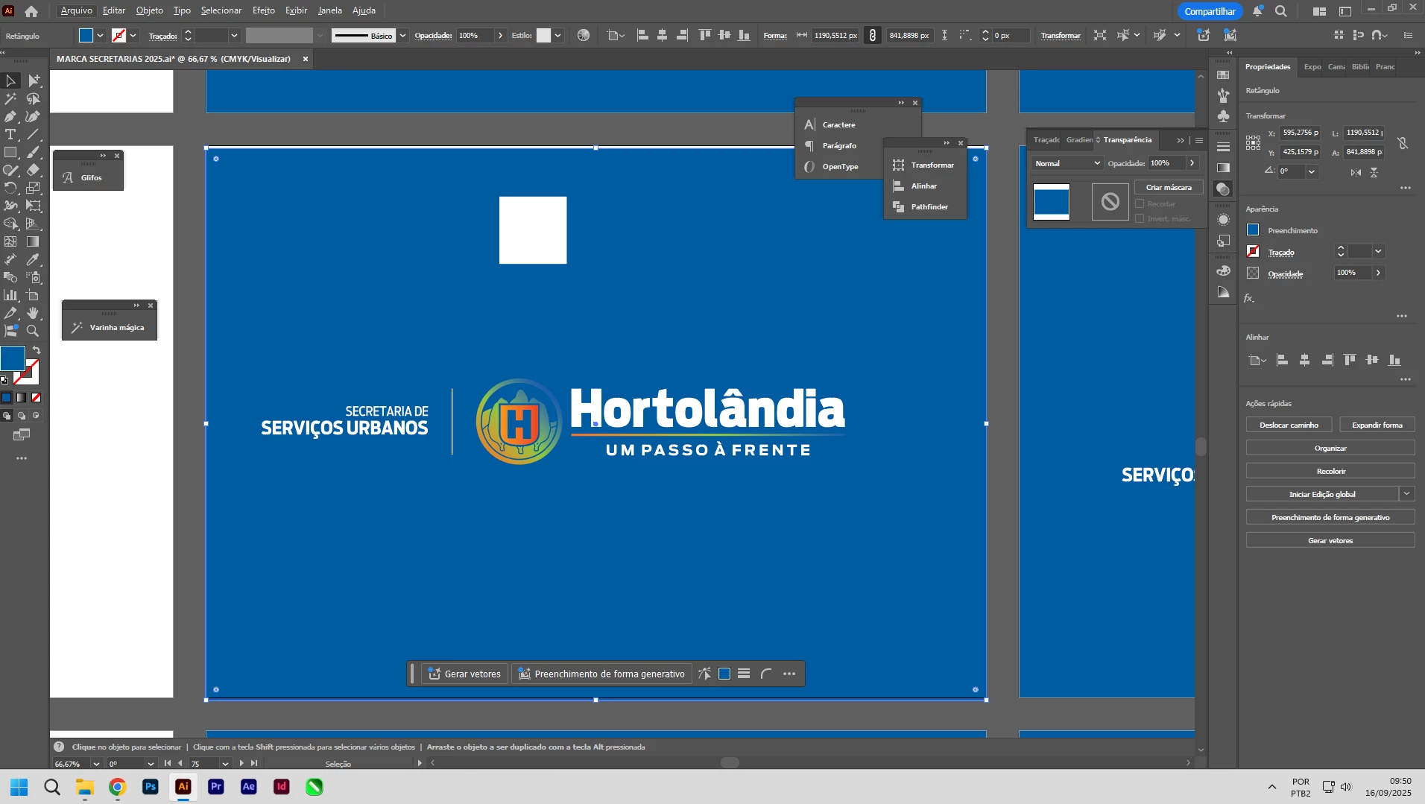Click the fx effects icon in Aparência

tap(1250, 298)
